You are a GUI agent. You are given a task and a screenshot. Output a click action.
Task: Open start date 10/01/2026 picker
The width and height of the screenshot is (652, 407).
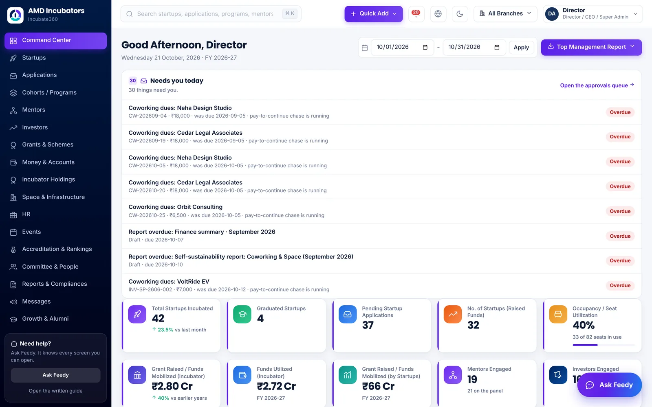tap(425, 47)
